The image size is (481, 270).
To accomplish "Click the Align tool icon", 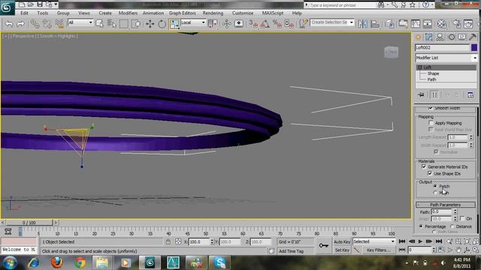I will tap(374, 23).
